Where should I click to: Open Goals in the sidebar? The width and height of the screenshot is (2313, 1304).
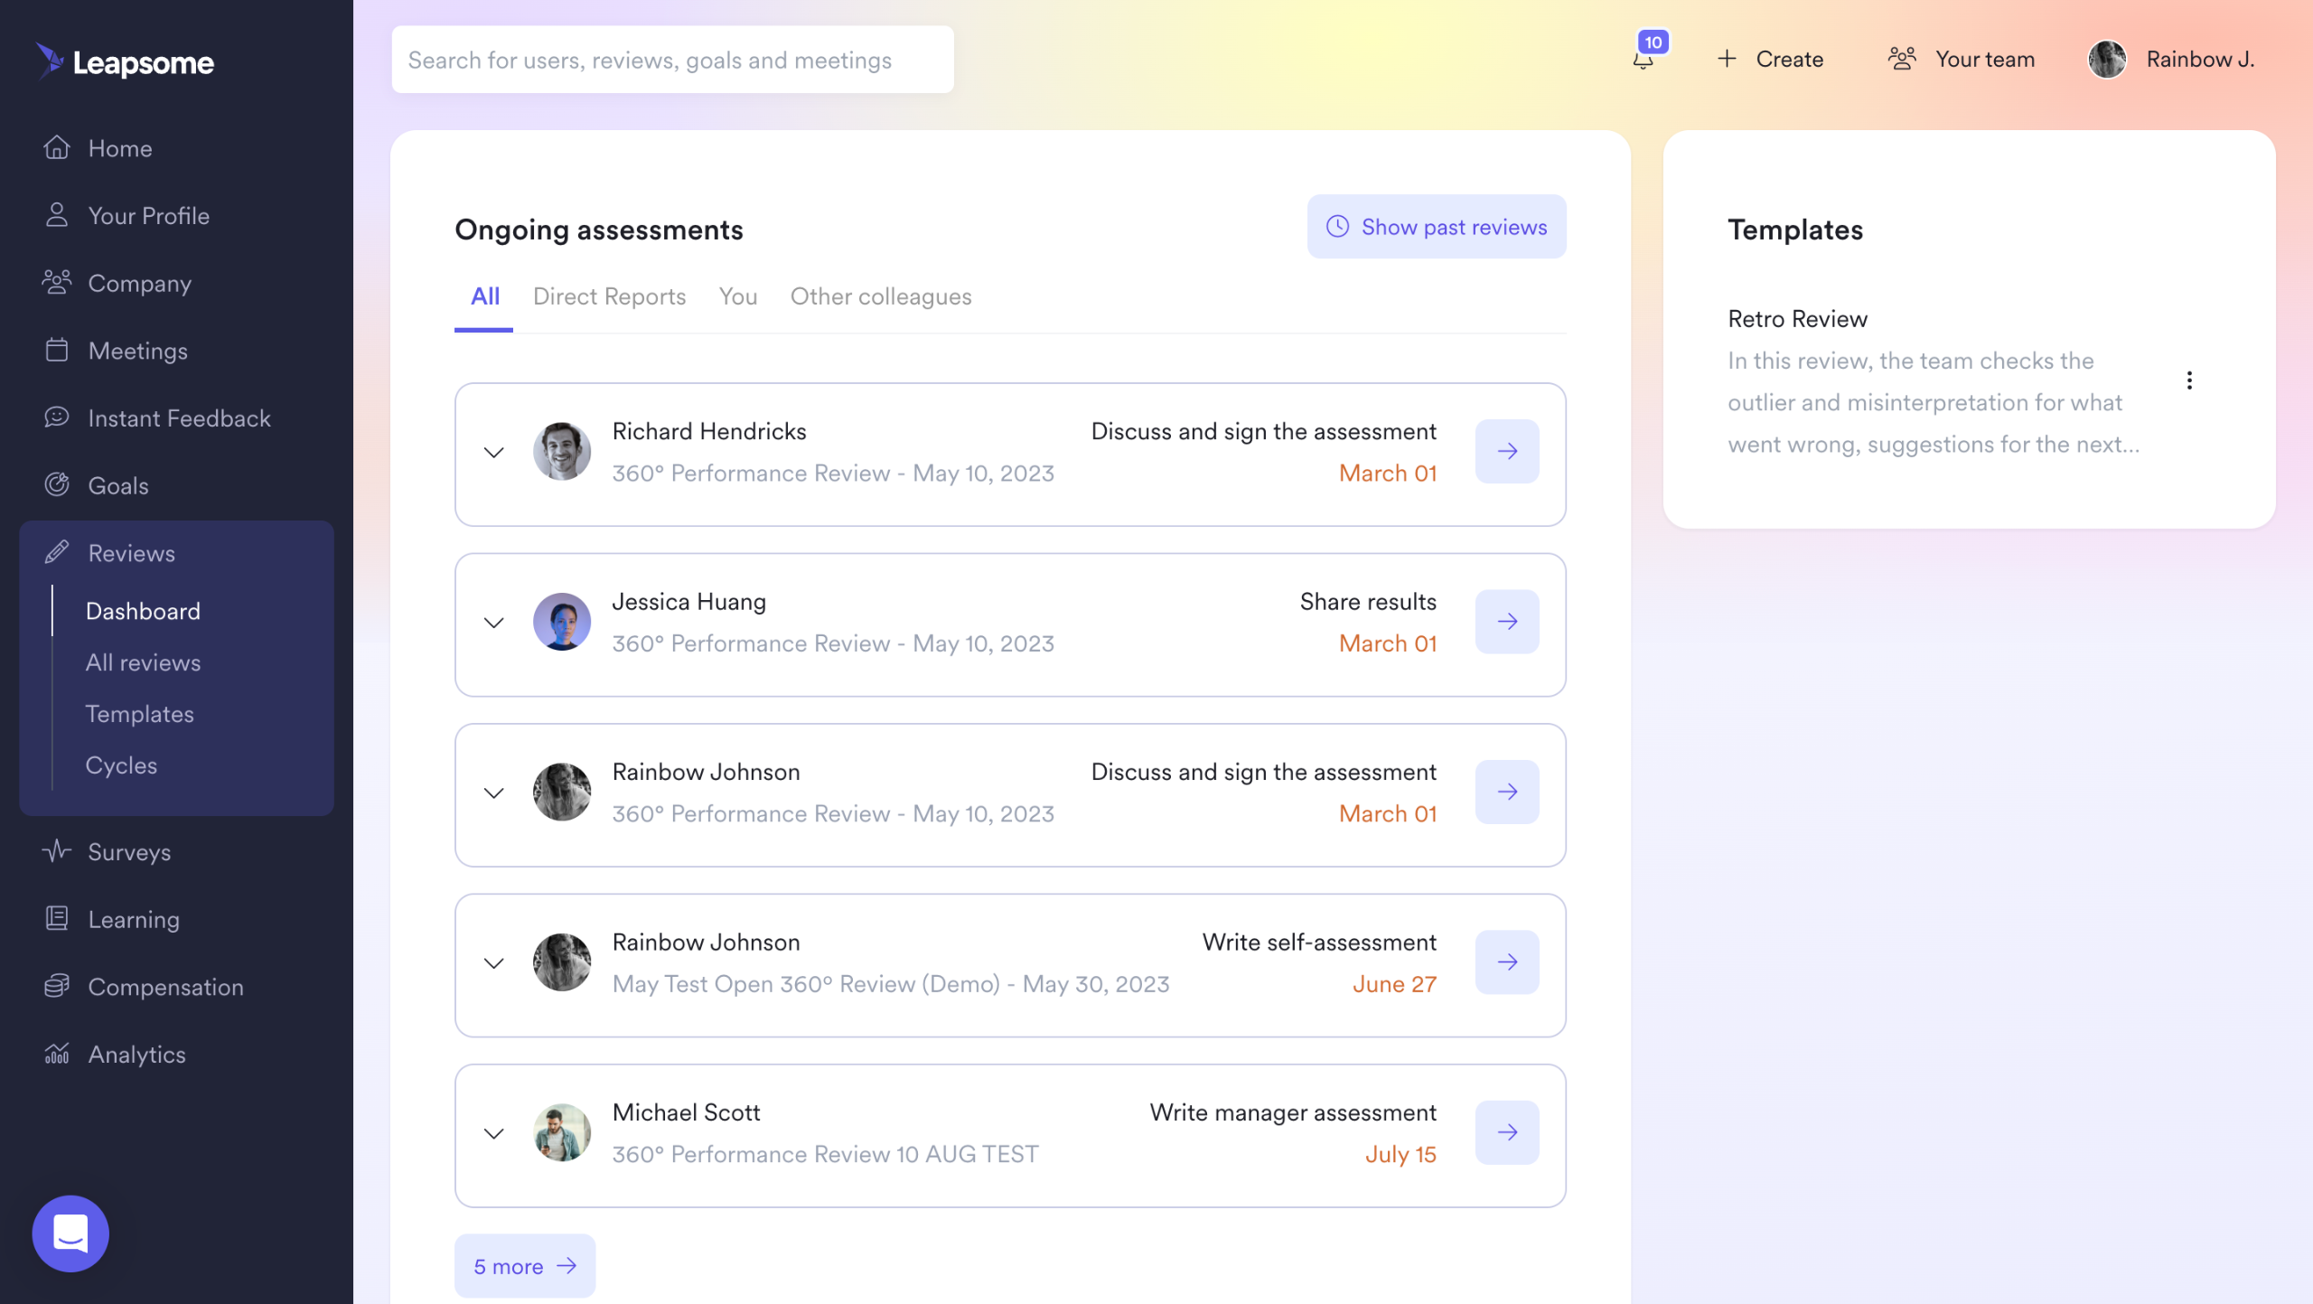pos(117,485)
